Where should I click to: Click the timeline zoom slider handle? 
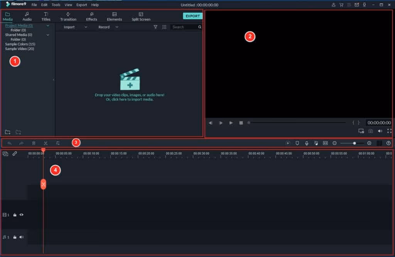click(x=354, y=143)
